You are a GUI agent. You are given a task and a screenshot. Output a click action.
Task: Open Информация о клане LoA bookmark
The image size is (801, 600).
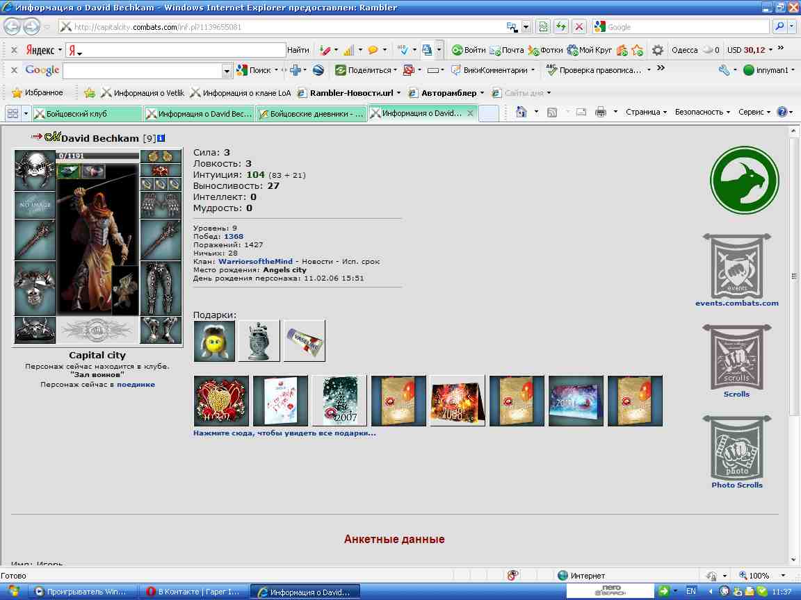[x=240, y=93]
